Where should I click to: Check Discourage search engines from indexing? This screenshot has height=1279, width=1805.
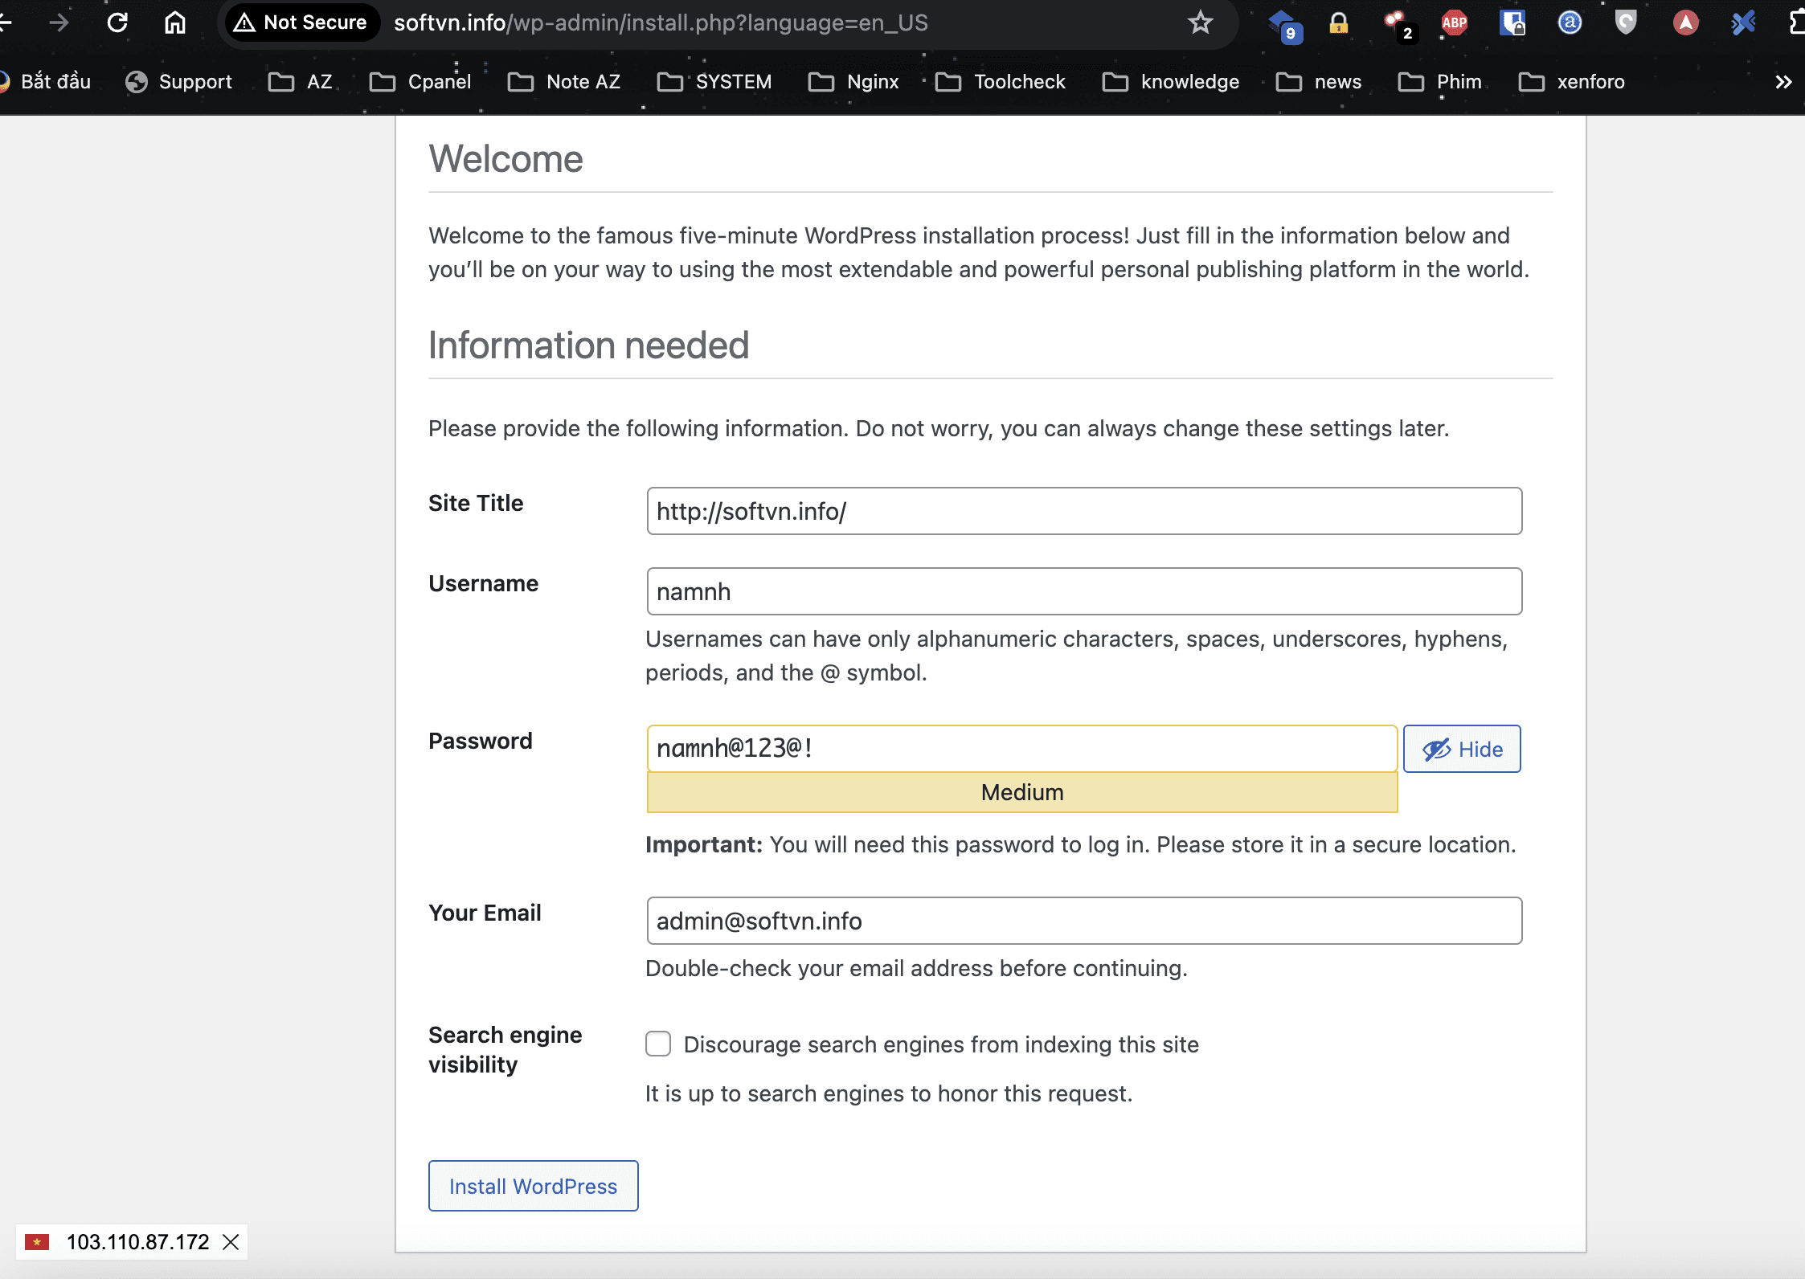[658, 1044]
